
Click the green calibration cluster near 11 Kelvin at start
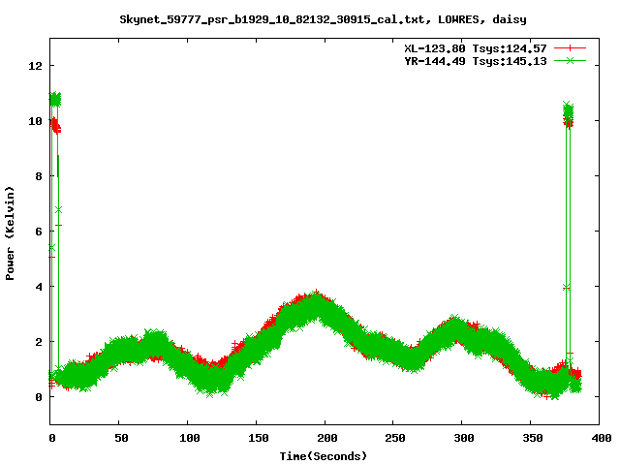(55, 99)
